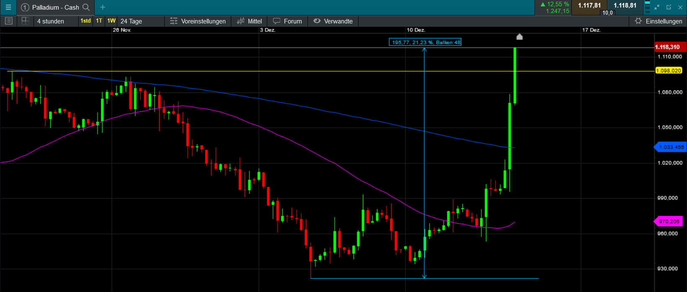This screenshot has width=687, height=292.
Task: Select the blue moving average label 1.033,455
Action: point(670,147)
